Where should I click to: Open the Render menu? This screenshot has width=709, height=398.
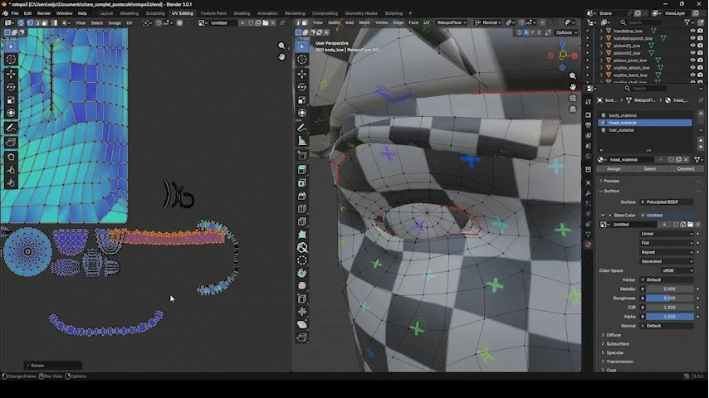tap(43, 13)
